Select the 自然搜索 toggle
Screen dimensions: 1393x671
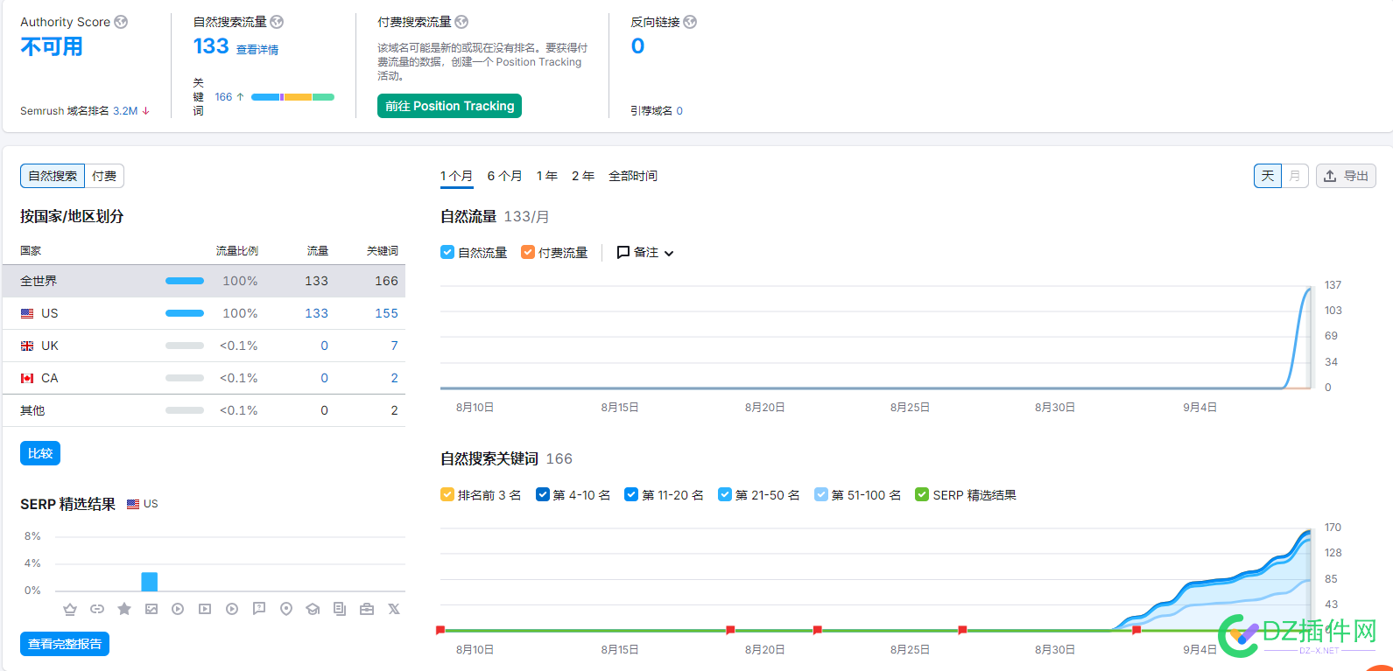pyautogui.click(x=53, y=176)
